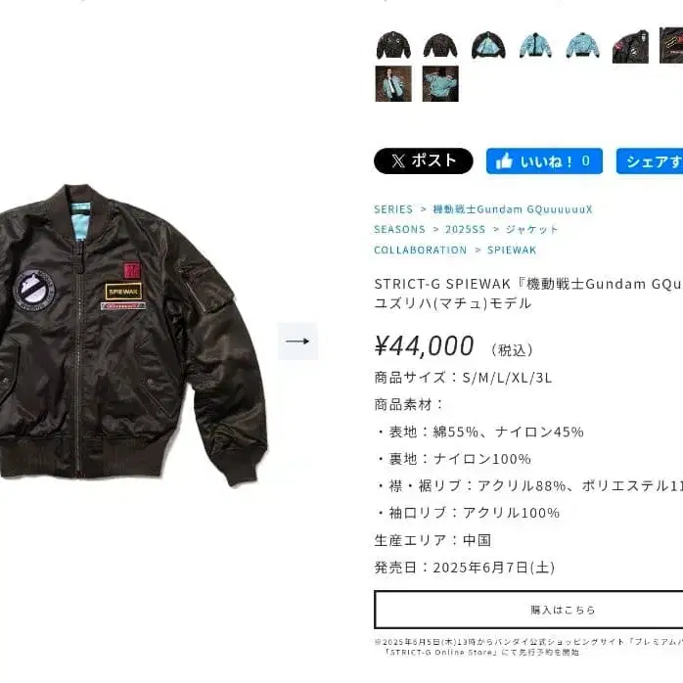This screenshot has width=683, height=683.
Task: Click the Facebook いいね! thumbs-up button
Action: pyautogui.click(x=544, y=160)
